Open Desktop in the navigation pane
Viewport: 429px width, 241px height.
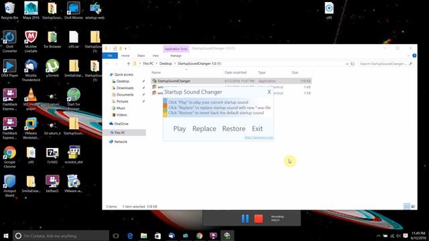(123, 82)
